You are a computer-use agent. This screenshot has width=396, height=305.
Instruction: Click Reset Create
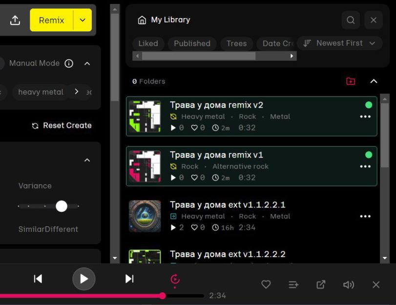click(x=62, y=125)
